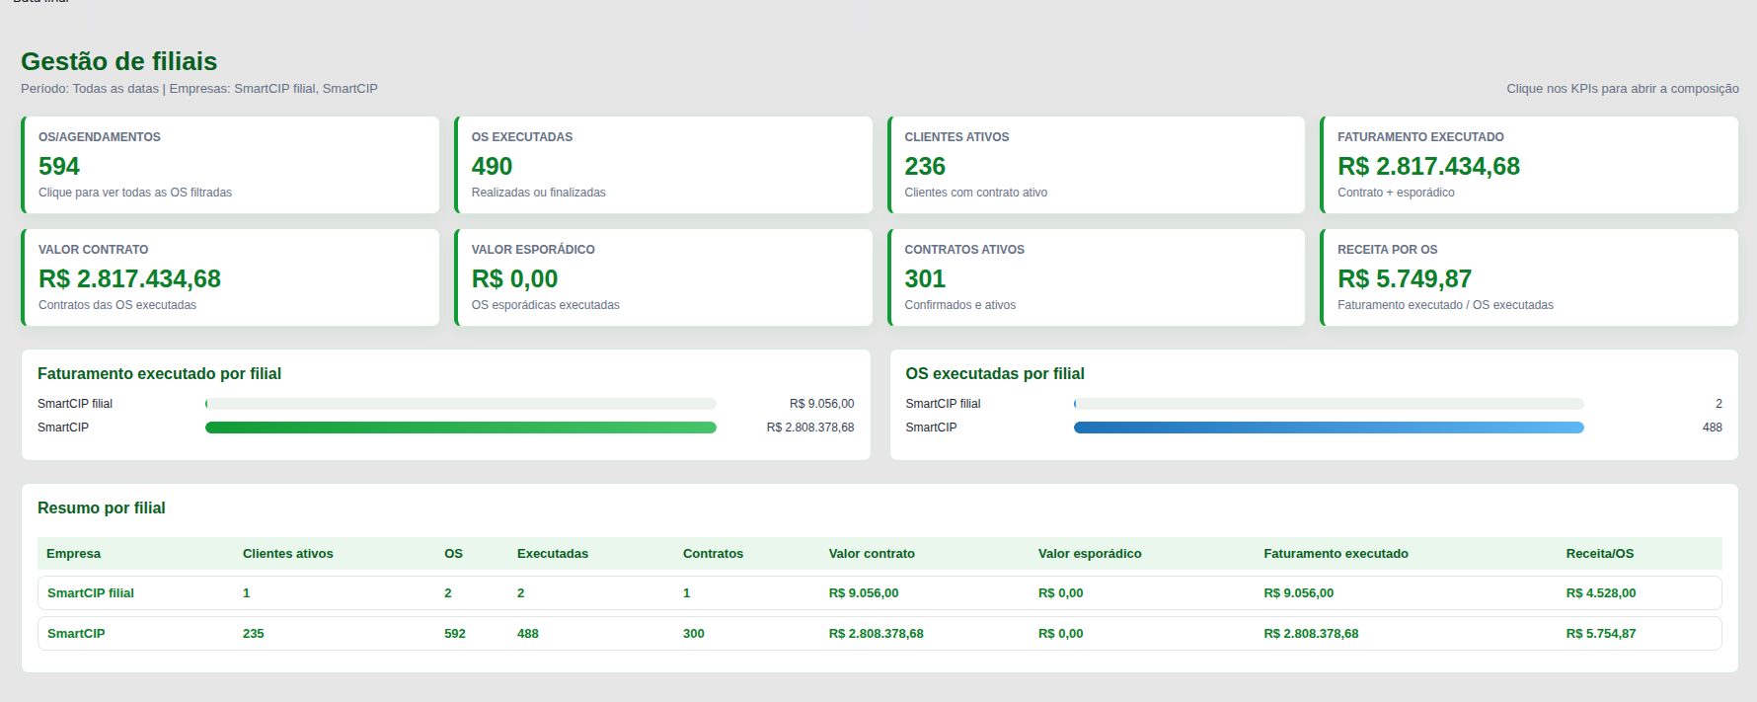Click the blue SmartCIP OS executadas bar
Viewport: 1757px width, 702px height.
[x=1329, y=428]
